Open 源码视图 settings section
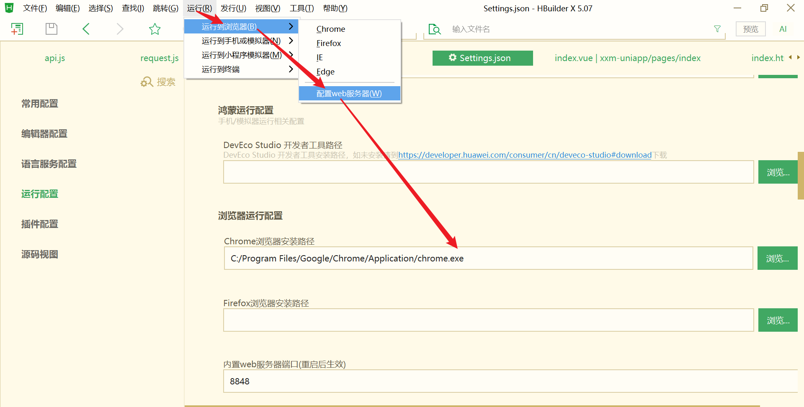 (x=40, y=254)
